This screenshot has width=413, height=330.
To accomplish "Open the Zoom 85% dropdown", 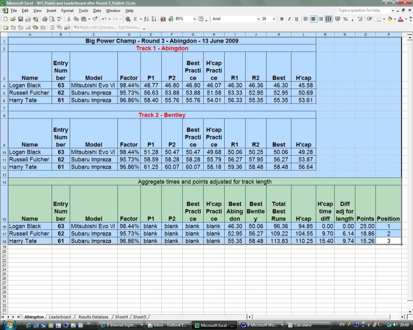I will pyautogui.click(x=195, y=19).
